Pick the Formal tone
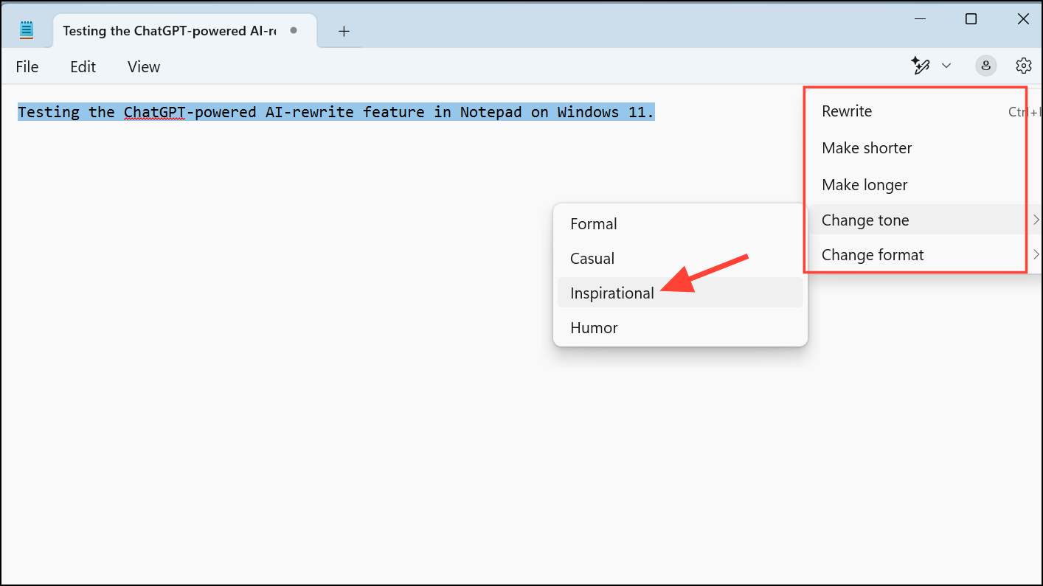 [x=680, y=224]
